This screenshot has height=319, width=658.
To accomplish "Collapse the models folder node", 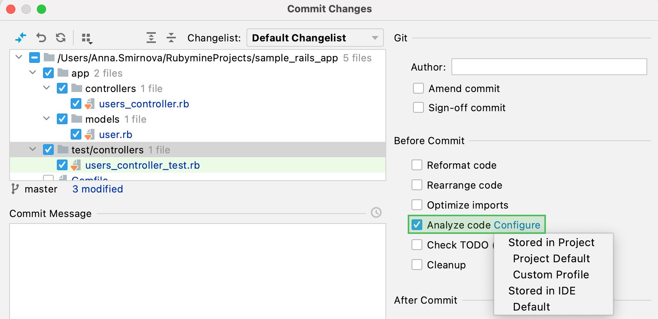I will pos(46,118).
